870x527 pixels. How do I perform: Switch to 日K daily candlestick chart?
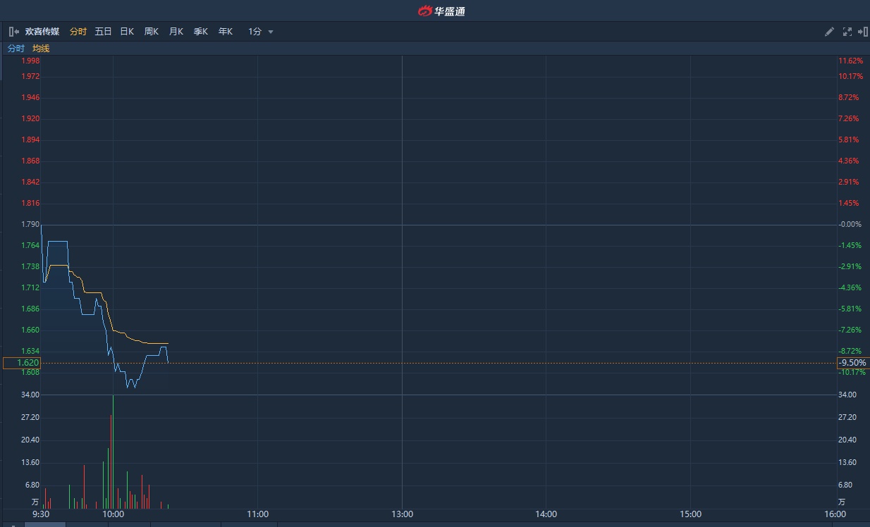point(127,32)
